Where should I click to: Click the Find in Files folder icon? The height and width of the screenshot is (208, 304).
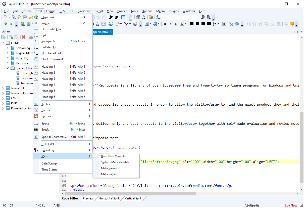[151, 17]
